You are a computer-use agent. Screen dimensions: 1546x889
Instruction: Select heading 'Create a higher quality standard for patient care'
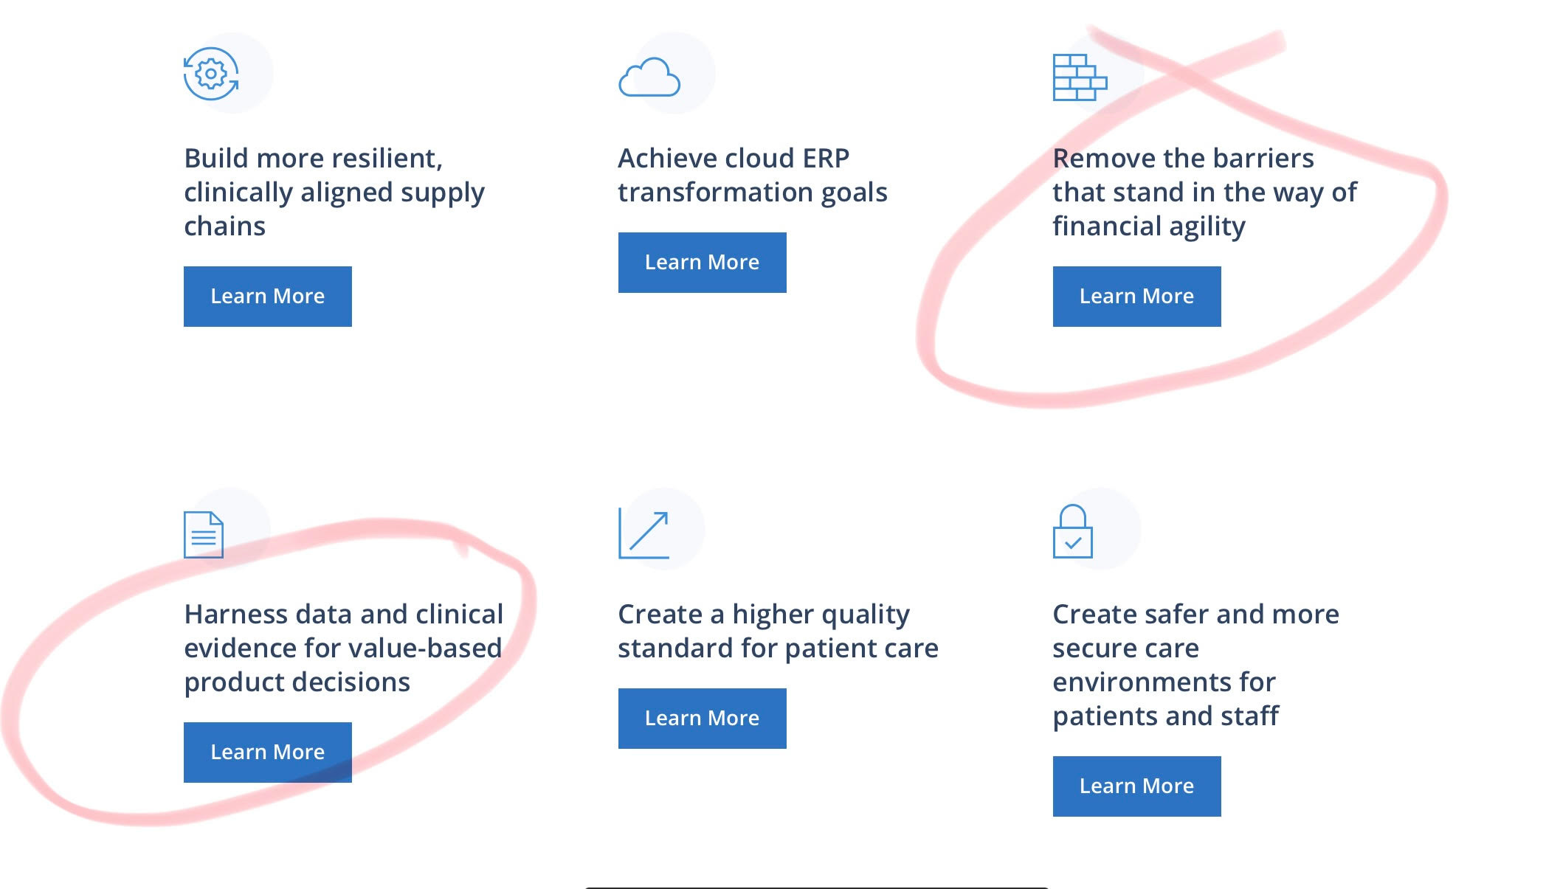click(779, 631)
